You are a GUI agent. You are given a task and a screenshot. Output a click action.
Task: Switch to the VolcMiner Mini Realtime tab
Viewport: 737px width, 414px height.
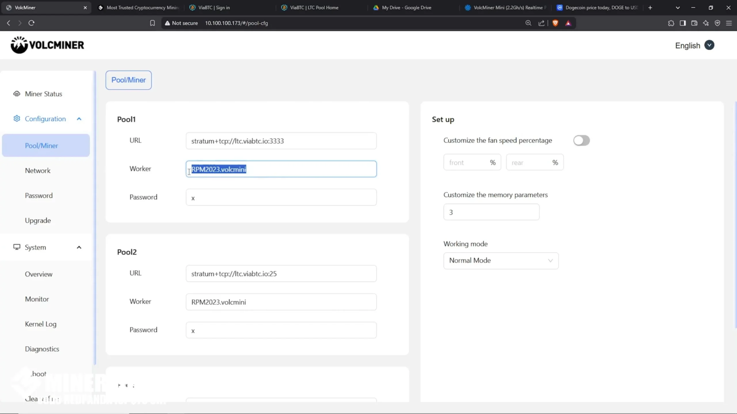pyautogui.click(x=505, y=8)
